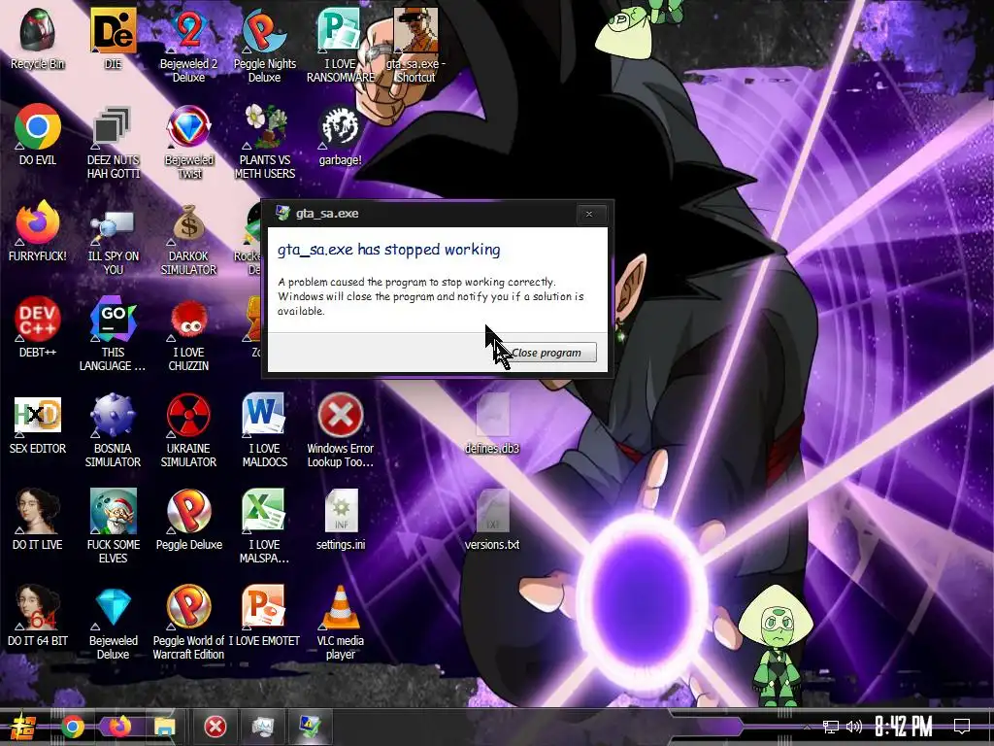This screenshot has height=746, width=994.
Task: Select the DIE desktop shortcut
Action: click(x=113, y=30)
